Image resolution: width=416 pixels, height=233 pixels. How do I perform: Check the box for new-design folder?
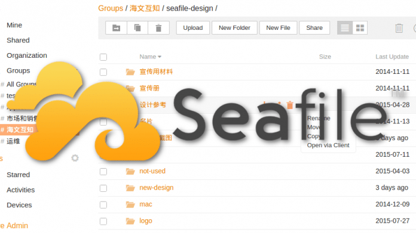click(x=103, y=188)
